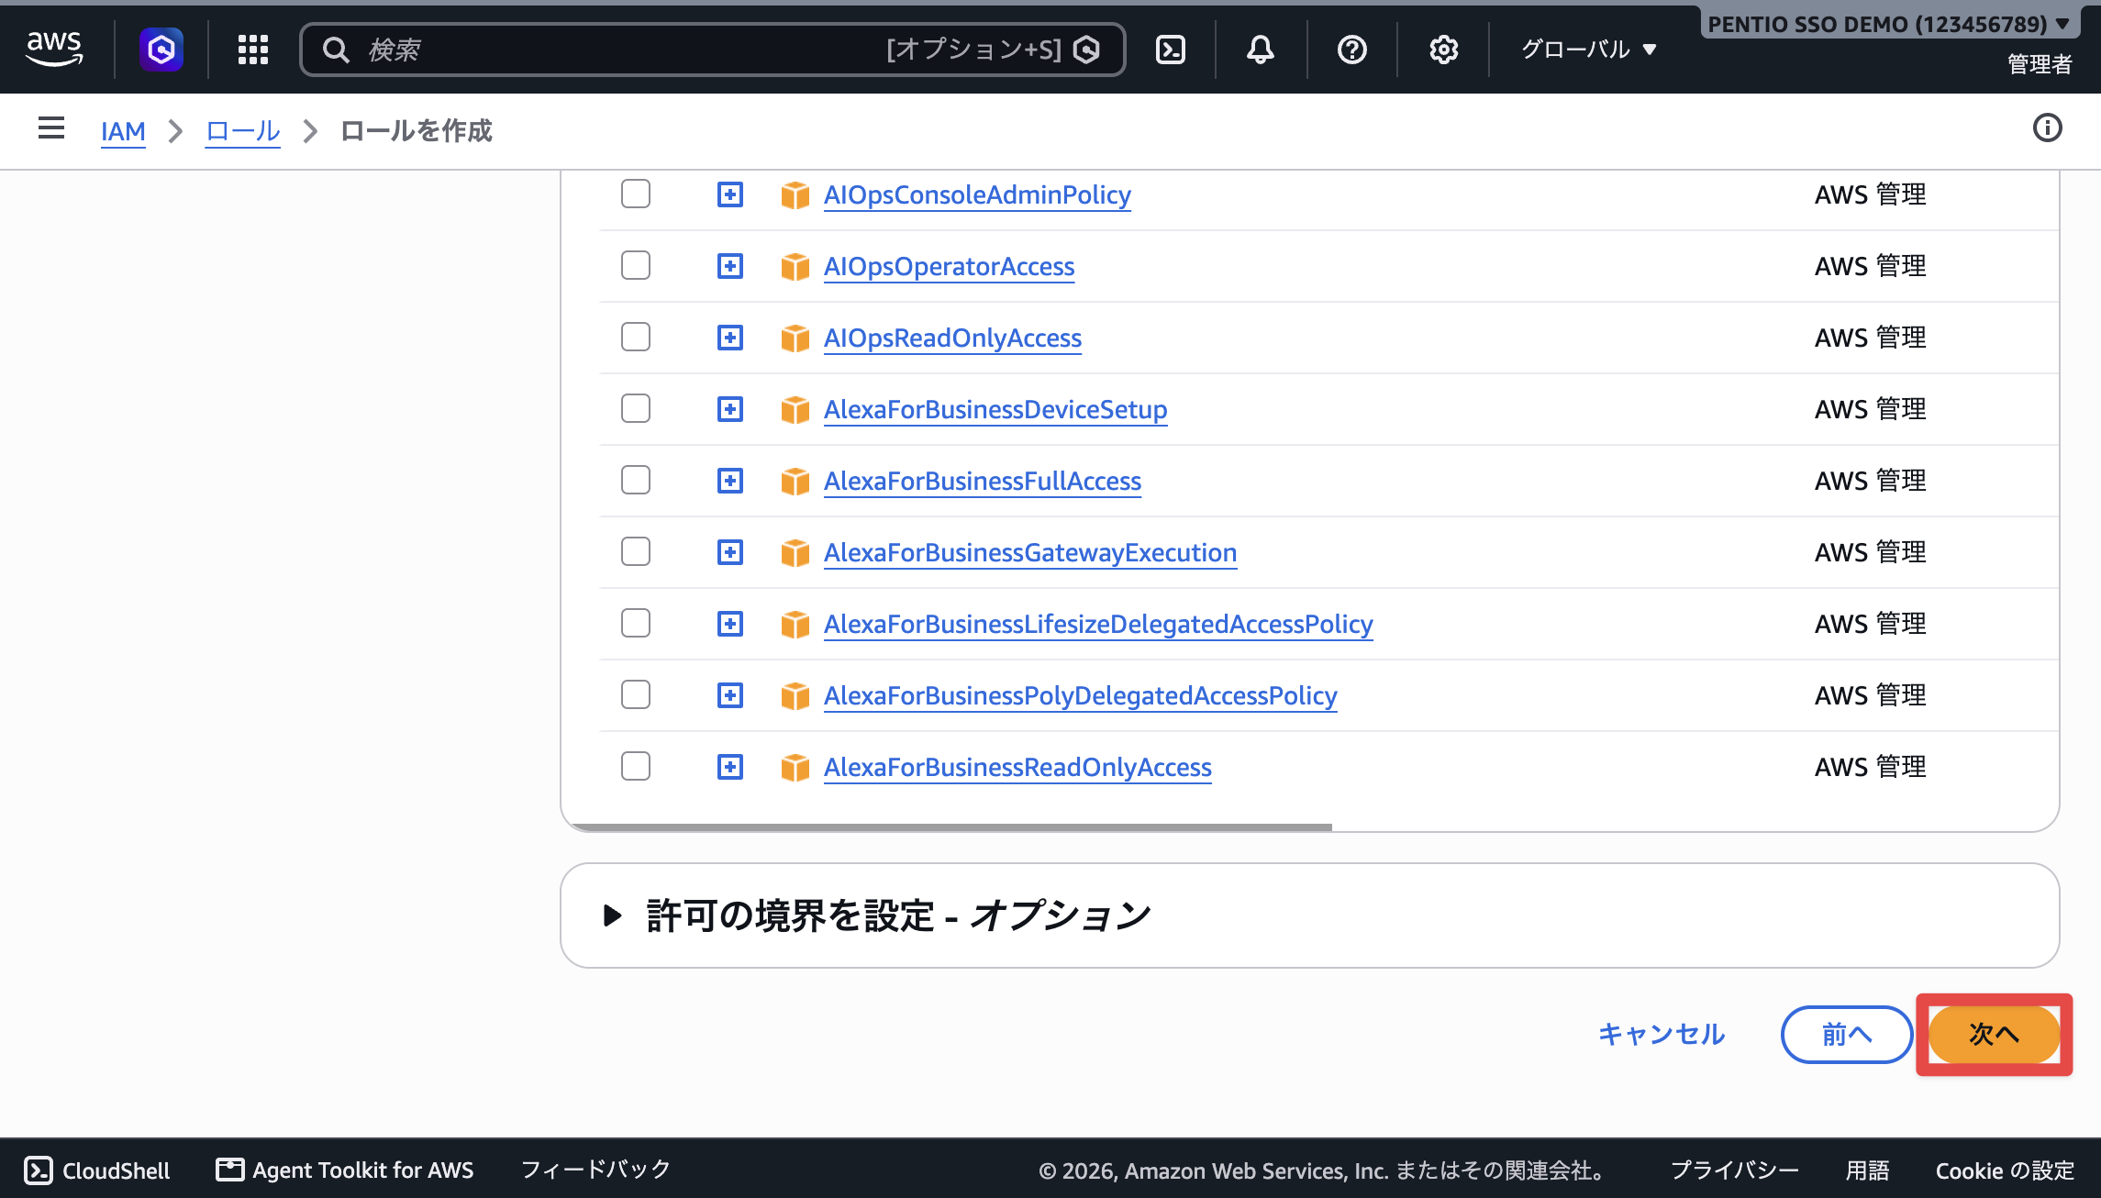The image size is (2101, 1198).
Task: Click the policy box icon for AIOpsOperatorAccess
Action: coord(795,266)
